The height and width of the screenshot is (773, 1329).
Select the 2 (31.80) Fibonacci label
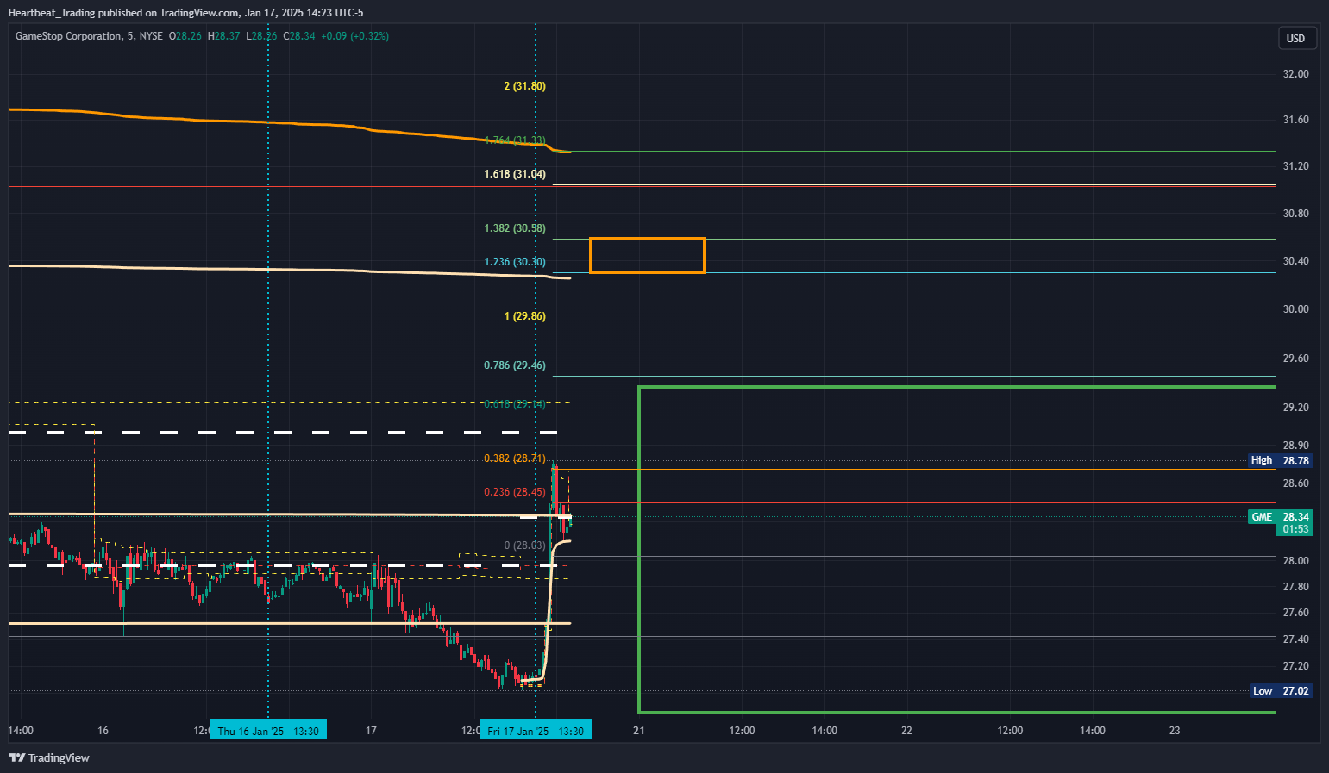tap(524, 86)
